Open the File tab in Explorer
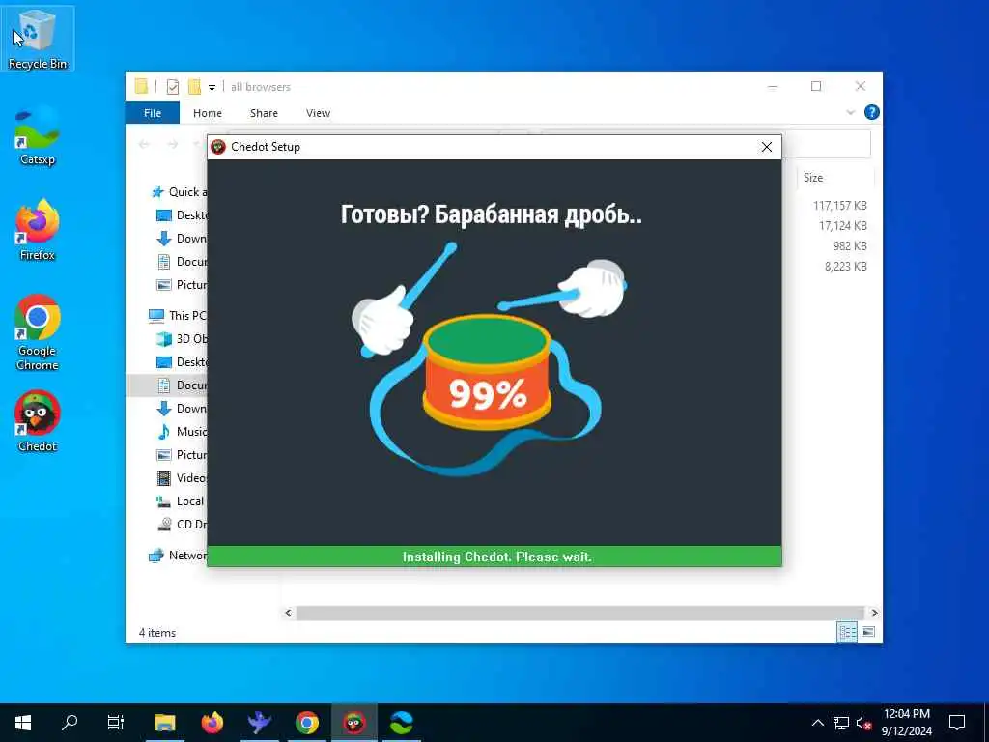 click(153, 113)
